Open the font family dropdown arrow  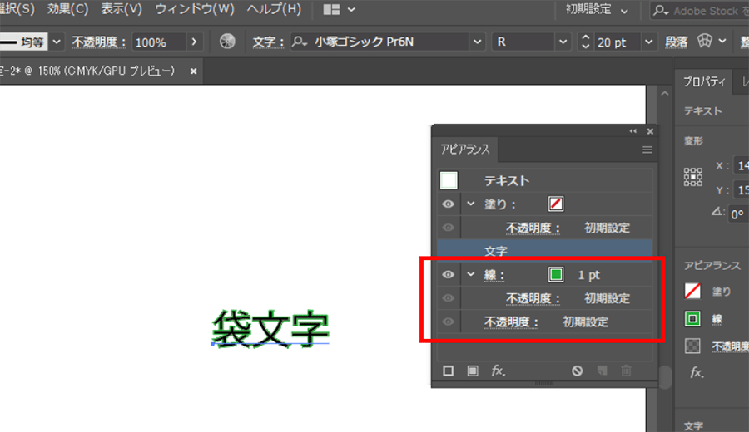point(477,42)
